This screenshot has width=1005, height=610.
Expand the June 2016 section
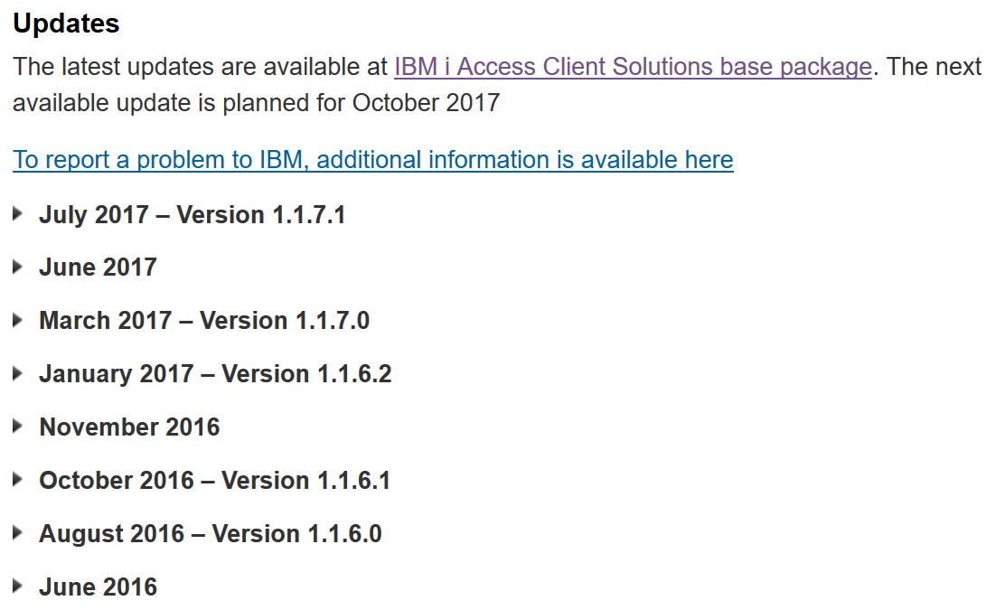point(98,587)
